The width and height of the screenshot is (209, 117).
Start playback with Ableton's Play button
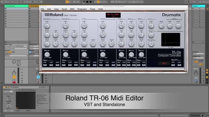84,2
